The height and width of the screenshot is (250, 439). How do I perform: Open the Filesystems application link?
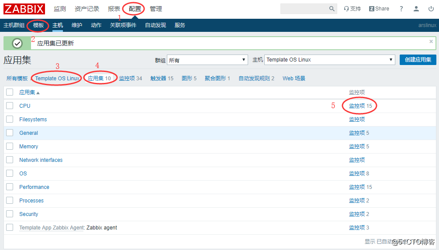33,120
